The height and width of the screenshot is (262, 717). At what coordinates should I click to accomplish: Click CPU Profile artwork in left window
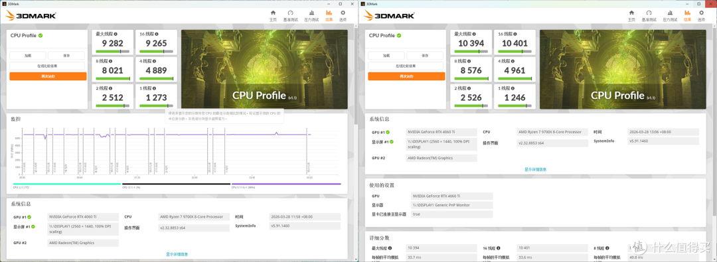[x=264, y=70]
